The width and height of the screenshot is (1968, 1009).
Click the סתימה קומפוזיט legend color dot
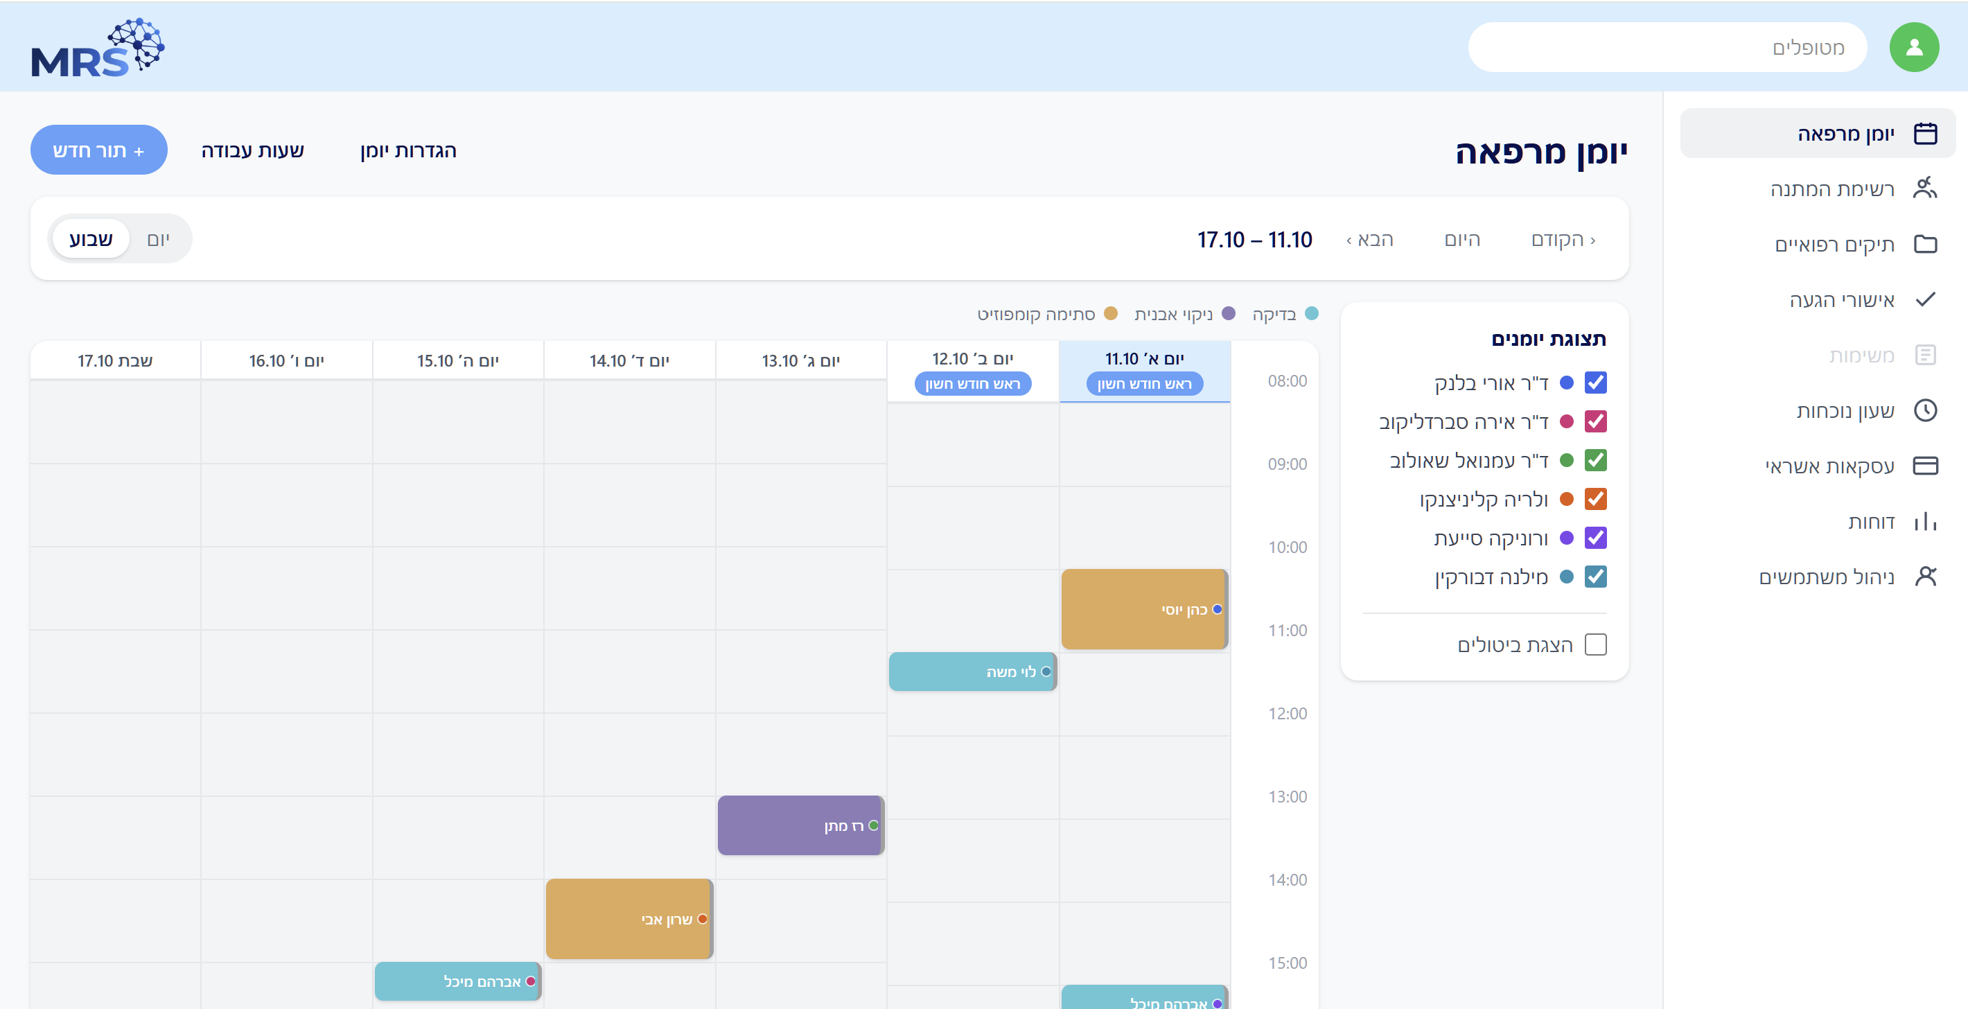[x=1111, y=313]
